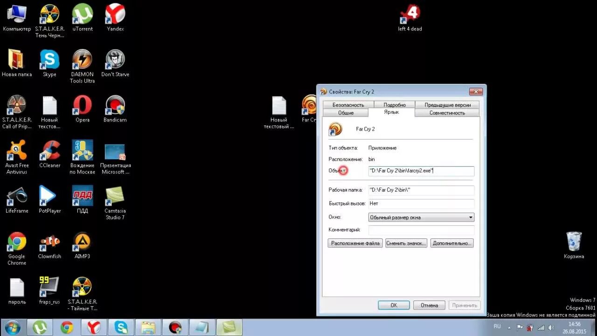The height and width of the screenshot is (336, 597).
Task: Select the Opera desktop shortcut
Action: coord(83,110)
